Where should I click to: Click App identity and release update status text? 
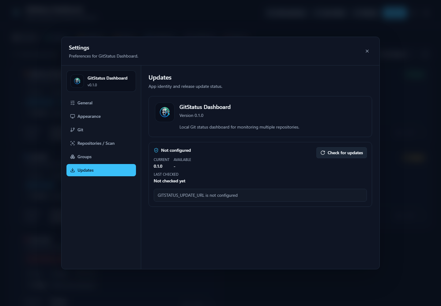[185, 86]
